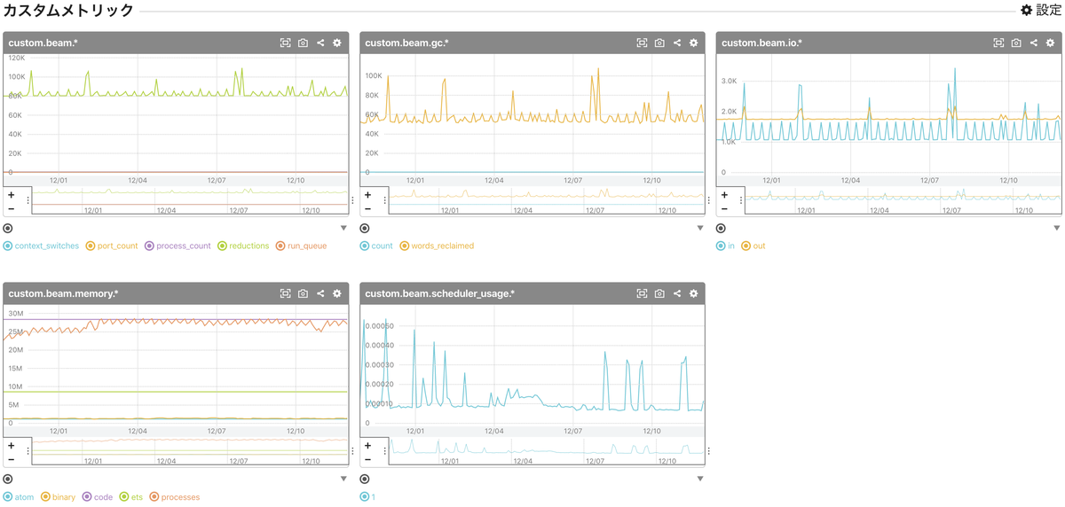Zoom out custom.beam.gc.* graph with minus
1065x507 pixels.
(367, 208)
